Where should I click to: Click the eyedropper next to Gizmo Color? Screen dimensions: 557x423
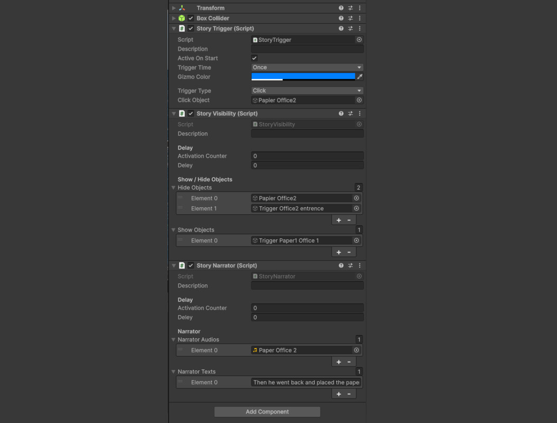pyautogui.click(x=361, y=76)
